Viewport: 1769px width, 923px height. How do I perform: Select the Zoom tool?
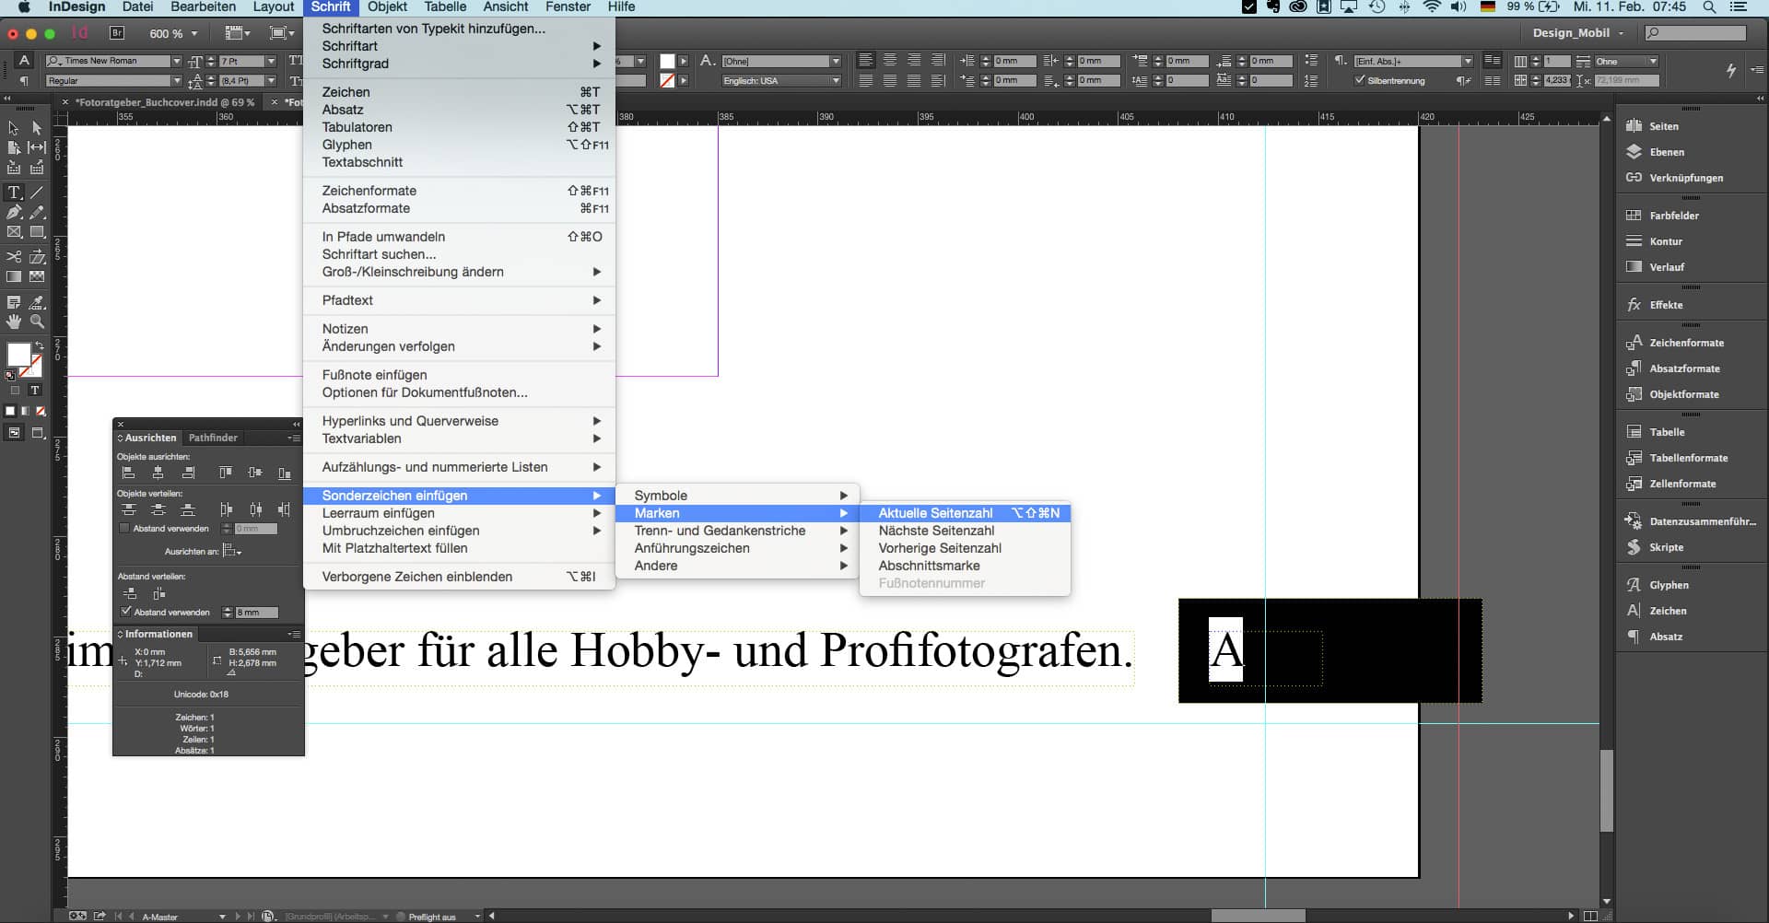pyautogui.click(x=37, y=321)
